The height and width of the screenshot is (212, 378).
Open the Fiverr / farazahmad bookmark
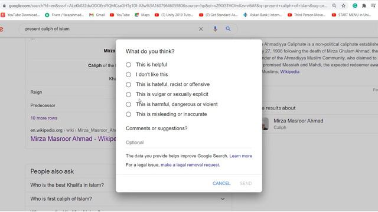[64, 15]
